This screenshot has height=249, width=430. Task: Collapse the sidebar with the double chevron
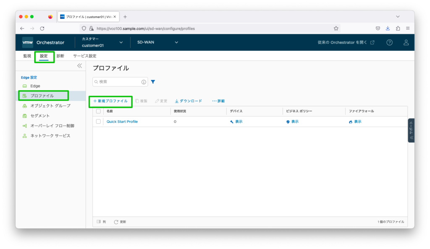79,66
